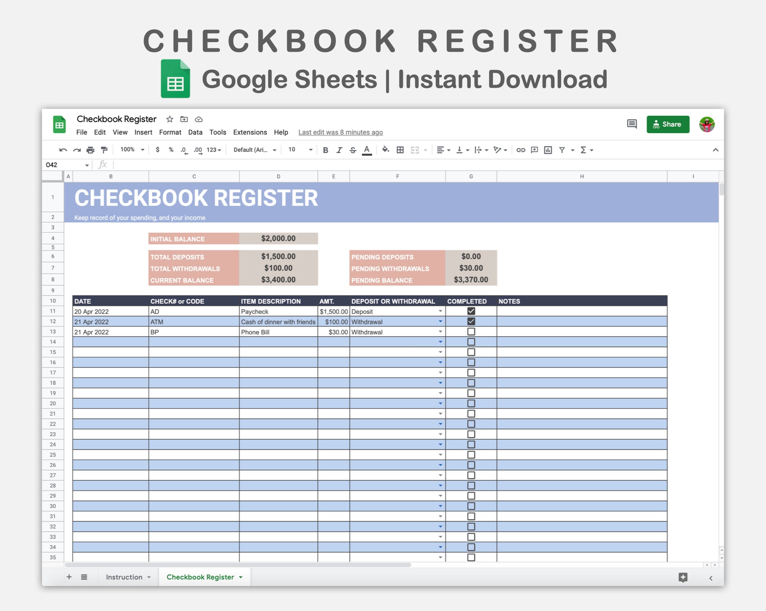Viewport: 766px width, 611px height.
Task: Open the zoom 100% dropdown
Action: [x=132, y=150]
